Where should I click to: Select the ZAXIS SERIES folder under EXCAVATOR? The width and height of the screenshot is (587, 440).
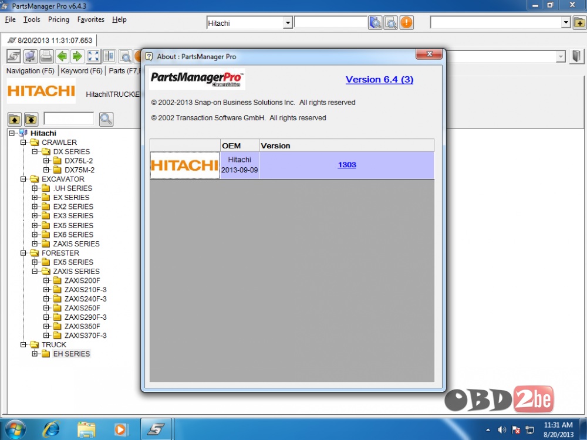click(76, 244)
